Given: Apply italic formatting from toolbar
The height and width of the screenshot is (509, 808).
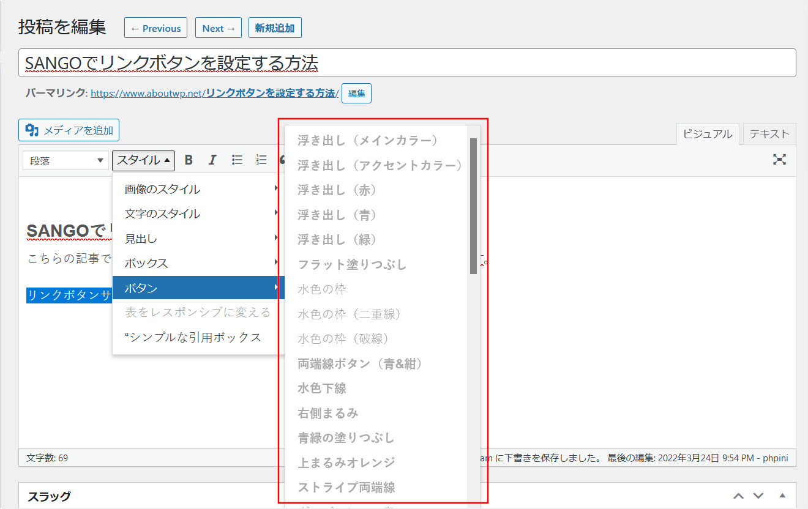Looking at the screenshot, I should click(212, 160).
